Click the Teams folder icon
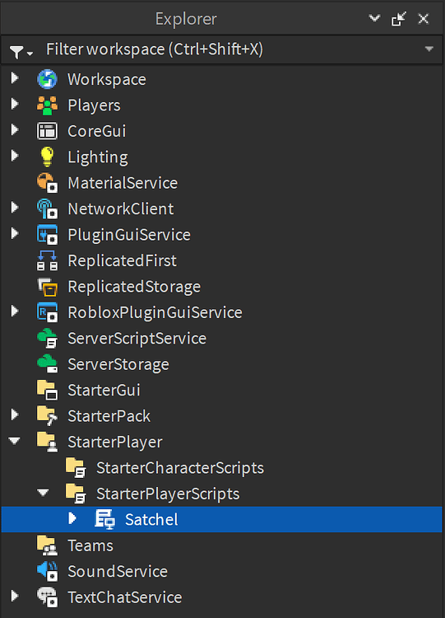This screenshot has width=445, height=618. tap(47, 545)
